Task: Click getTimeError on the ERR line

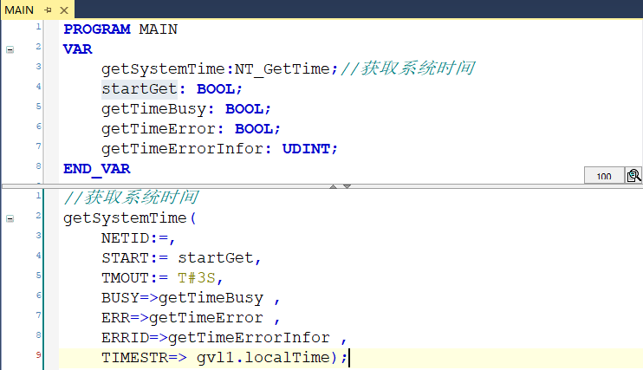Action: tap(206, 318)
